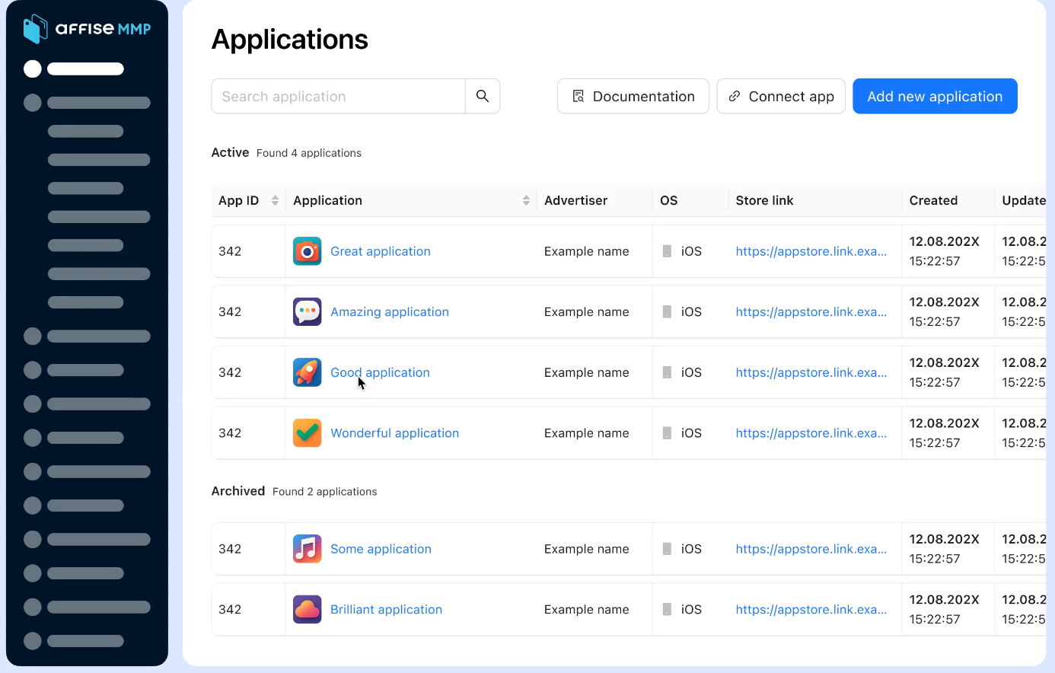Click the Created column header
The width and height of the screenshot is (1055, 673).
933,200
